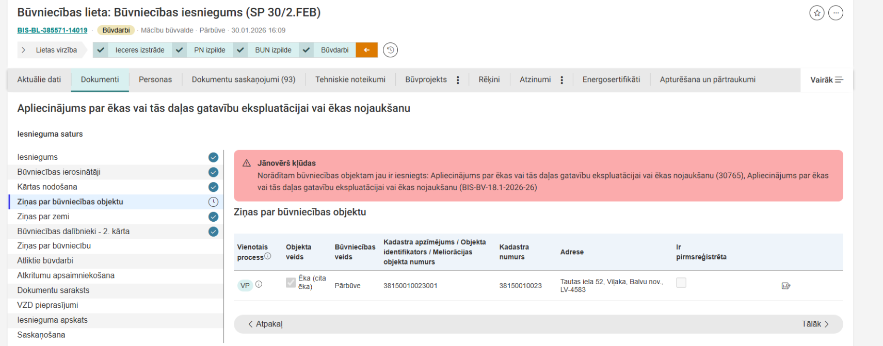883x346 pixels.
Task: Click the VP badge in the table
Action: (245, 285)
